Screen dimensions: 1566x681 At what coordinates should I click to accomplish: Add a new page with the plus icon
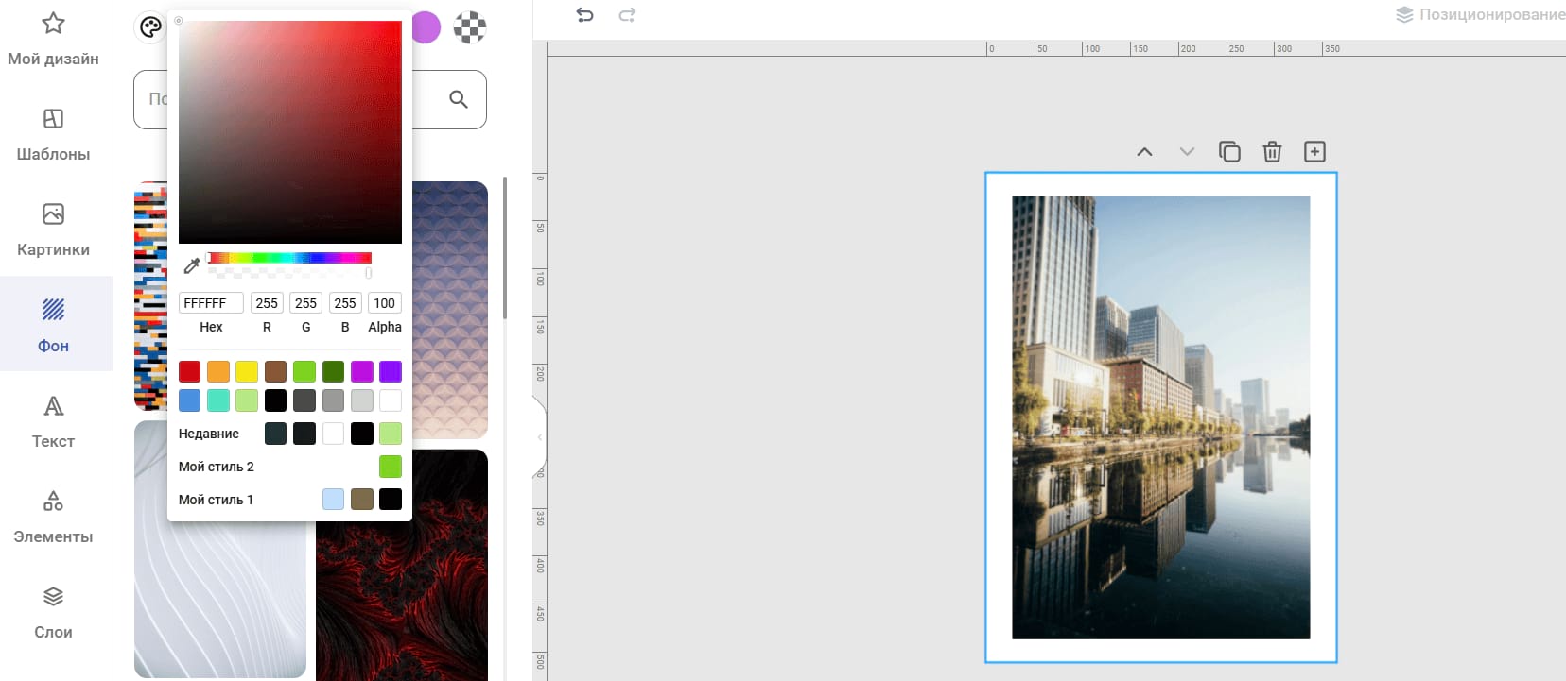[x=1314, y=152]
